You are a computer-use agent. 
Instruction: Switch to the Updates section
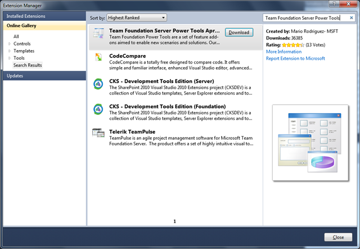(15, 75)
